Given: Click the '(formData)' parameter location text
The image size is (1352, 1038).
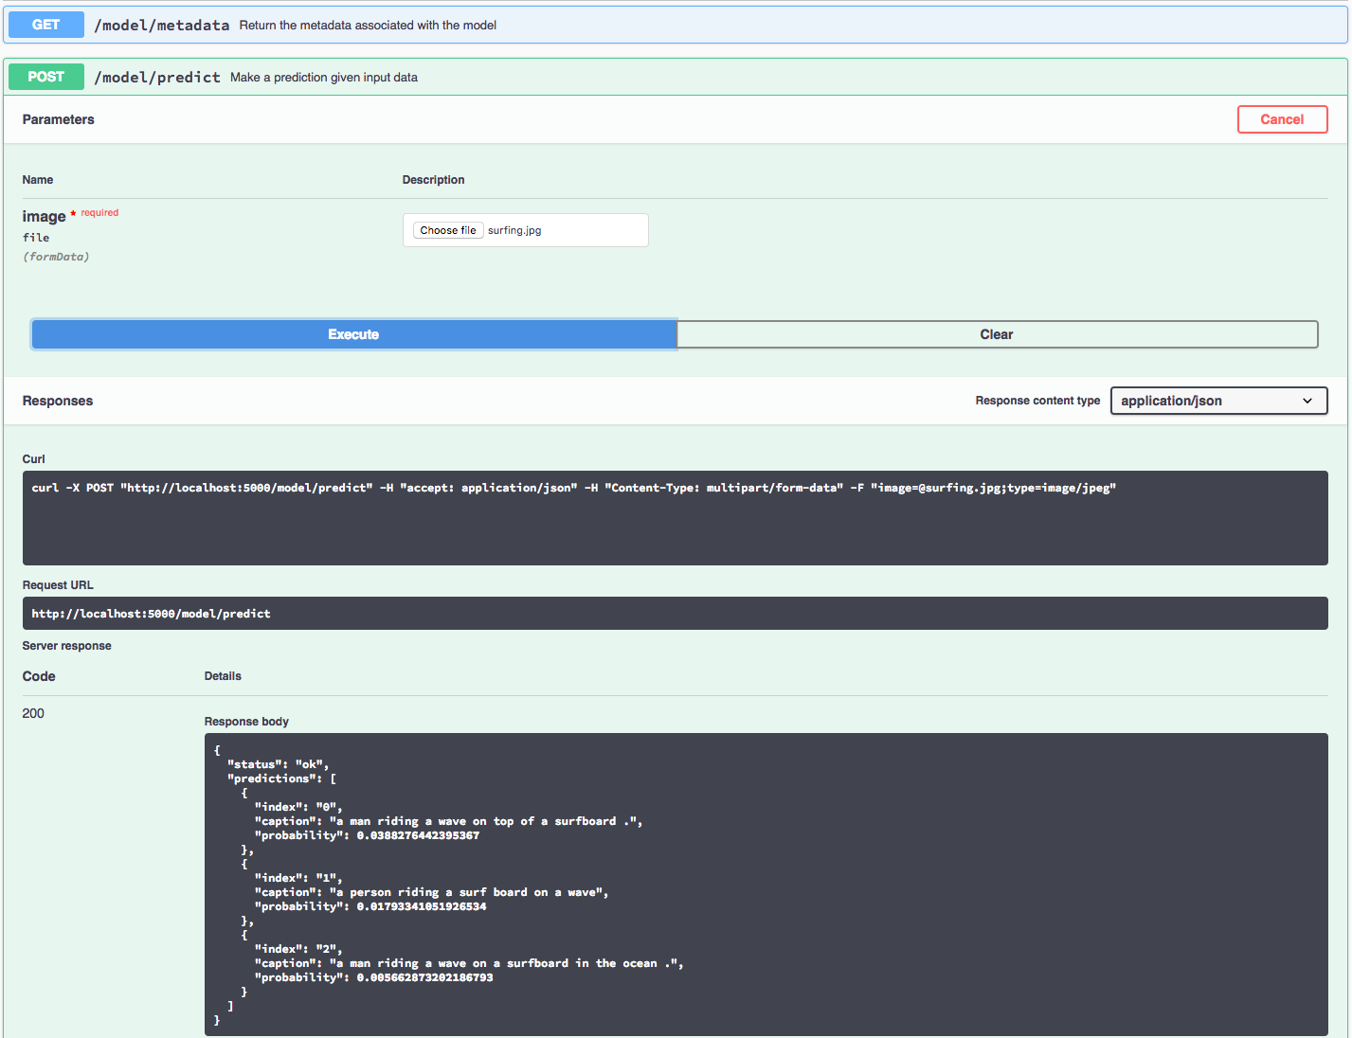Looking at the screenshot, I should (x=56, y=257).
